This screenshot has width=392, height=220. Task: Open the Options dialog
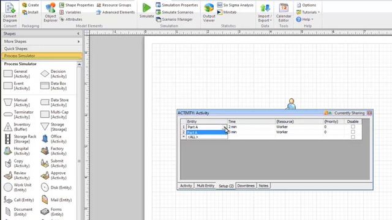[x=306, y=5]
